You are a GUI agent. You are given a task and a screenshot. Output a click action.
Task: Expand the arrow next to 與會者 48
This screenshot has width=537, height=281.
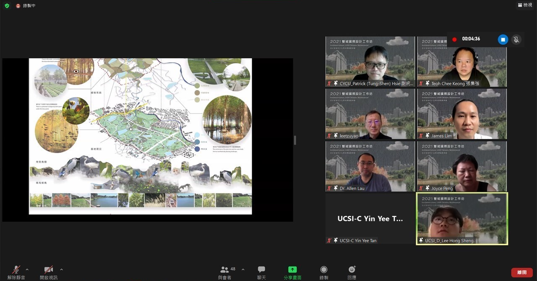pos(243,270)
